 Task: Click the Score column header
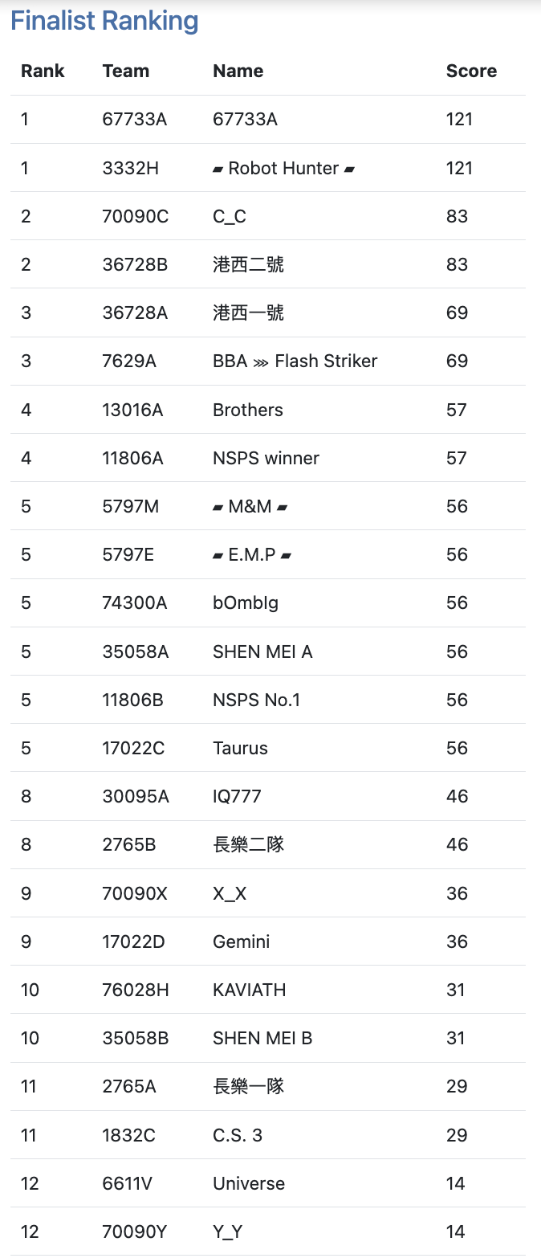(x=471, y=71)
